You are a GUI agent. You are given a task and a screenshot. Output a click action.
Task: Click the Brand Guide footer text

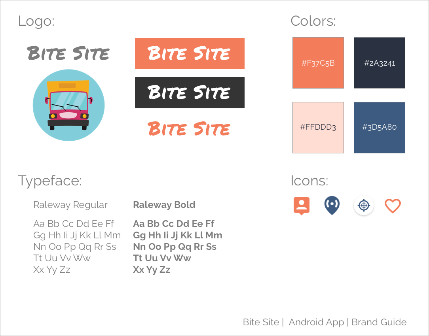(379, 322)
